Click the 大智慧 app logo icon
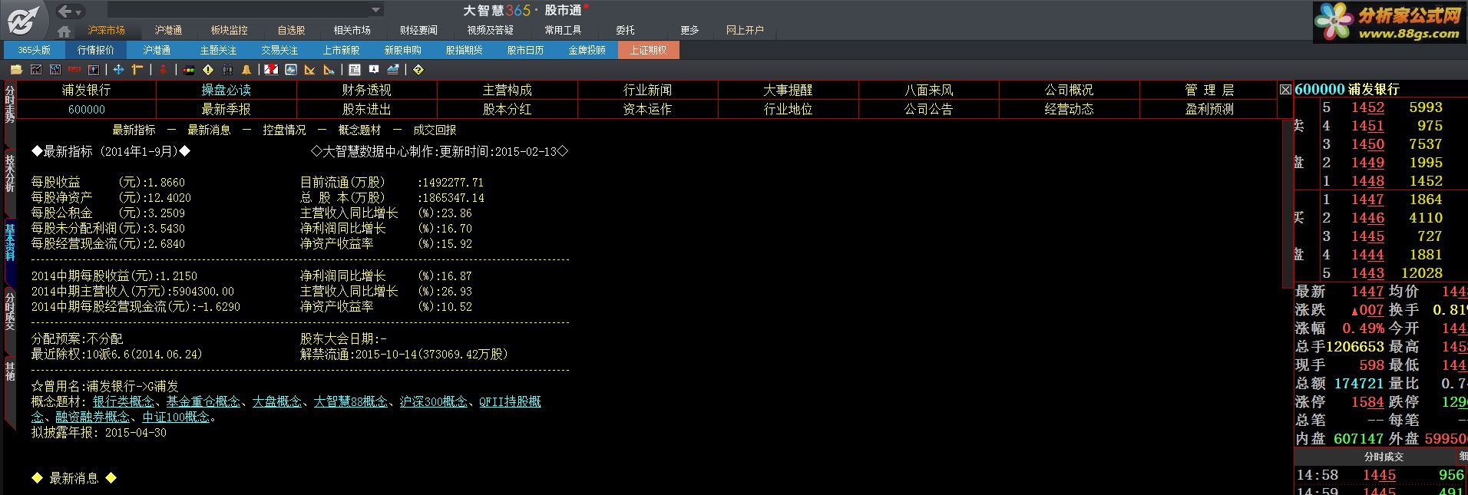Image resolution: width=1468 pixels, height=495 pixels. point(23,19)
